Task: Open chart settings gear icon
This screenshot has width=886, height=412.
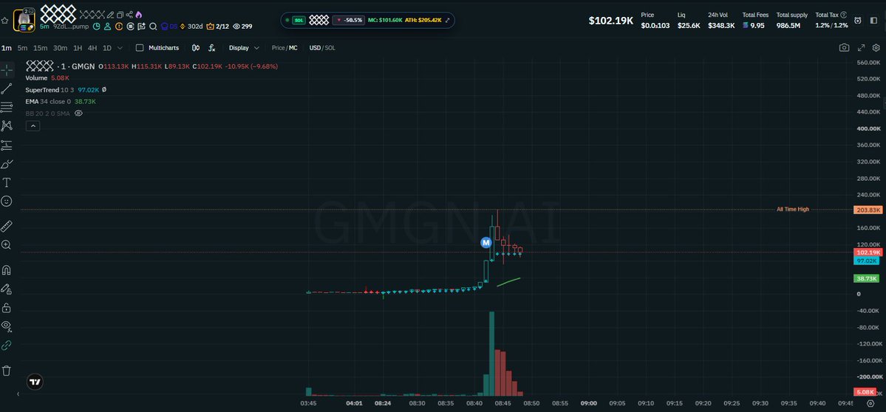Action: pos(876,48)
